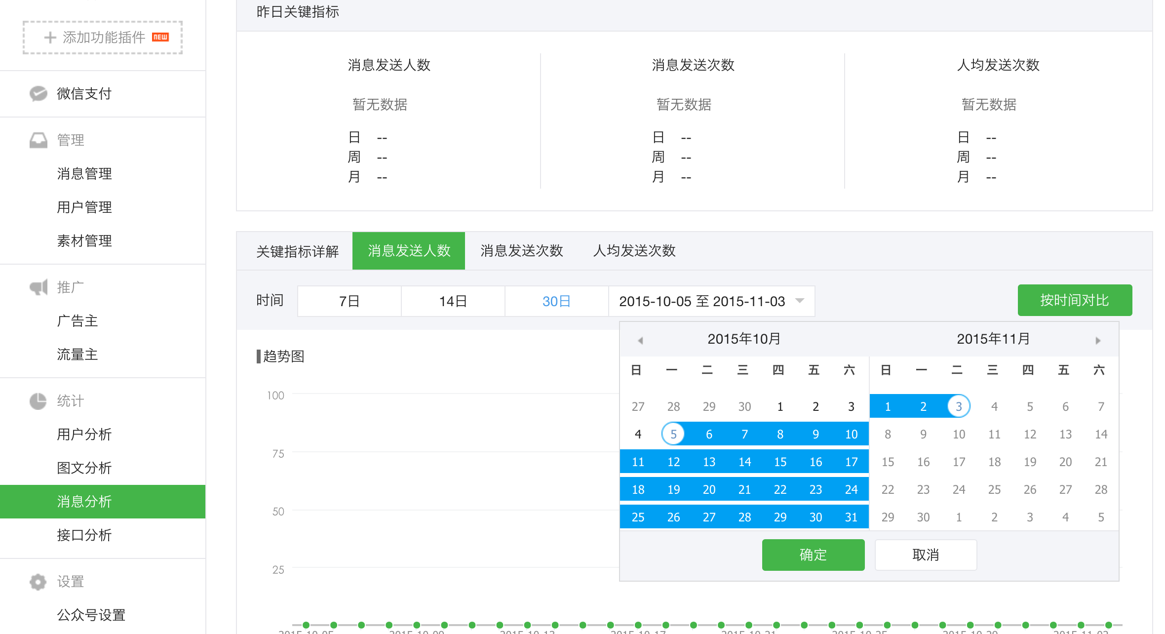Open 接口分析 in sidebar
Viewport: 1165px width, 634px height.
[x=84, y=535]
